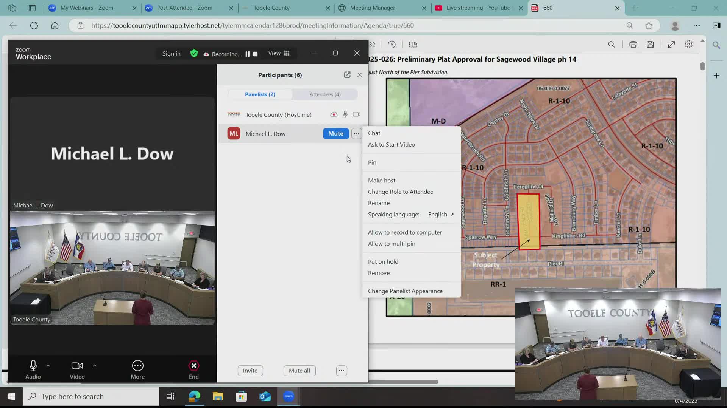The image size is (727, 408).
Task: Save the PDF document
Action: pyautogui.click(x=650, y=45)
